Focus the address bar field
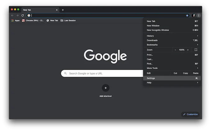Image resolution: width=211 pixels, height=131 pixels. coord(108,15)
